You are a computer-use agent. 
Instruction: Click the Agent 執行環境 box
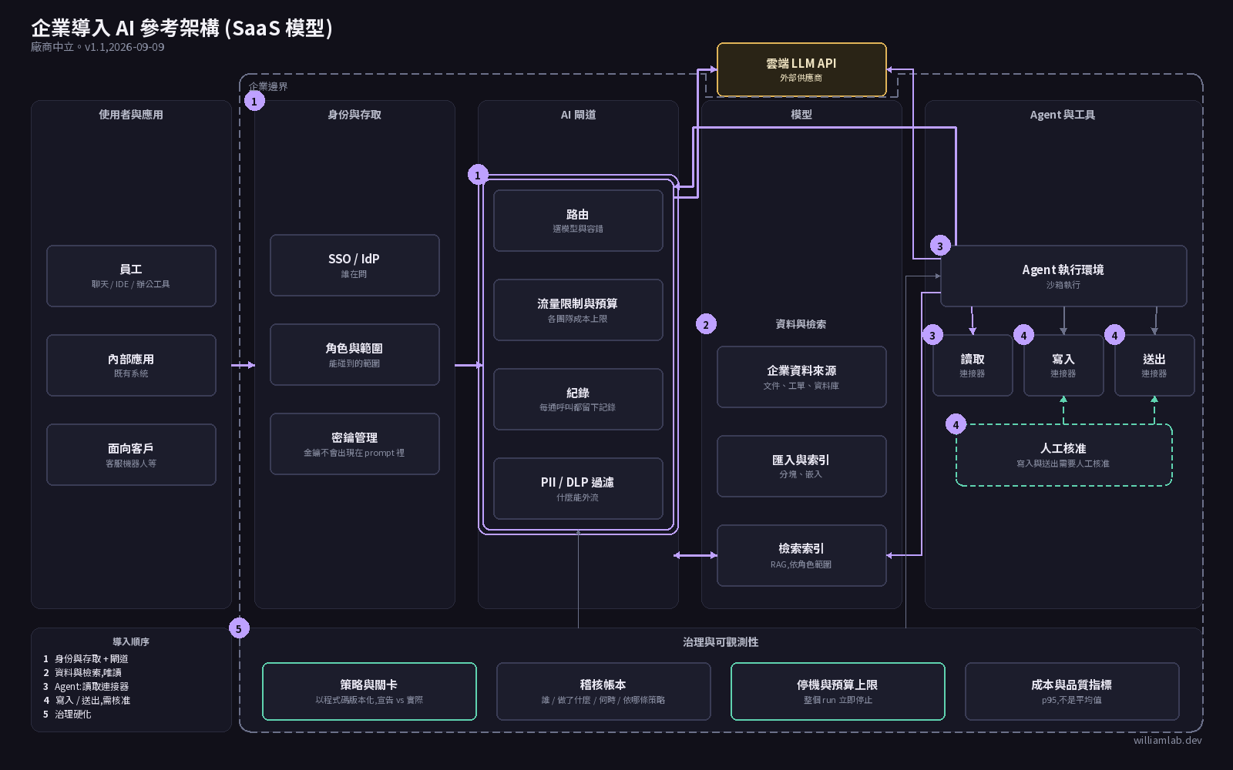click(x=1063, y=276)
